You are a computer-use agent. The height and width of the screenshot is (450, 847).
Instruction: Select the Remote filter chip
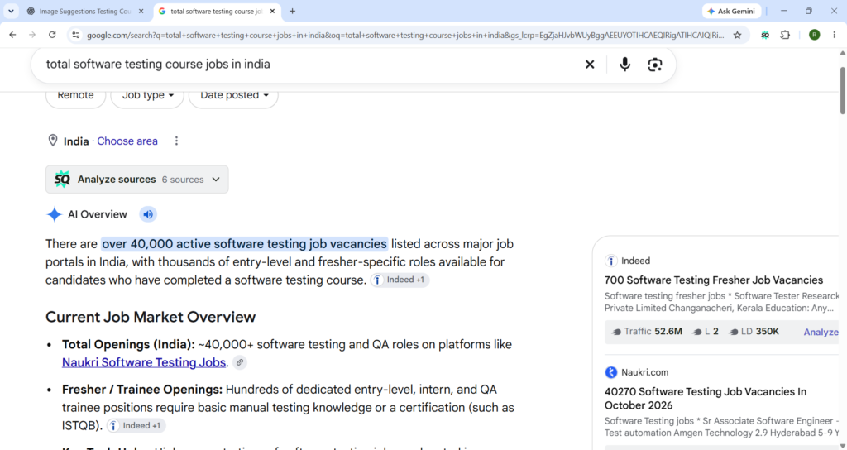75,96
